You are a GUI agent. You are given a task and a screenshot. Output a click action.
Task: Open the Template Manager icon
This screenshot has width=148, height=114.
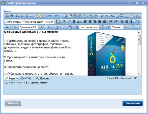coord(85,16)
